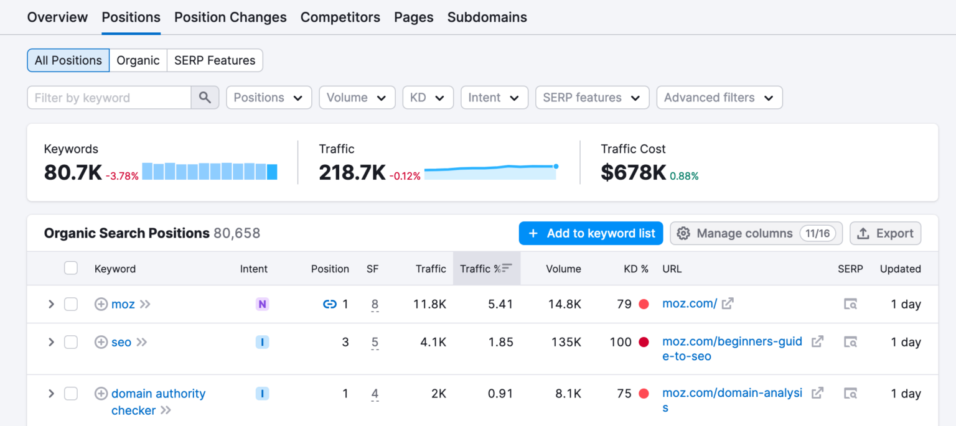956x426 pixels.
Task: Open the Volume filter dropdown
Action: tap(357, 98)
